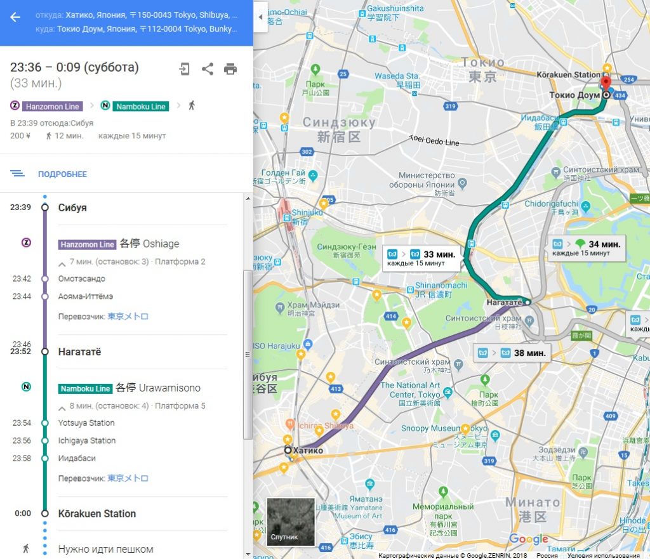The width and height of the screenshot is (650, 559).
Task: Click Парк 戸山公園 map marker
Action: [315, 69]
